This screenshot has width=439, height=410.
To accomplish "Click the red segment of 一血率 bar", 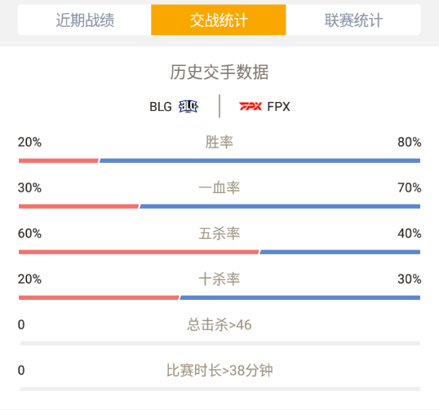I will coord(78,206).
